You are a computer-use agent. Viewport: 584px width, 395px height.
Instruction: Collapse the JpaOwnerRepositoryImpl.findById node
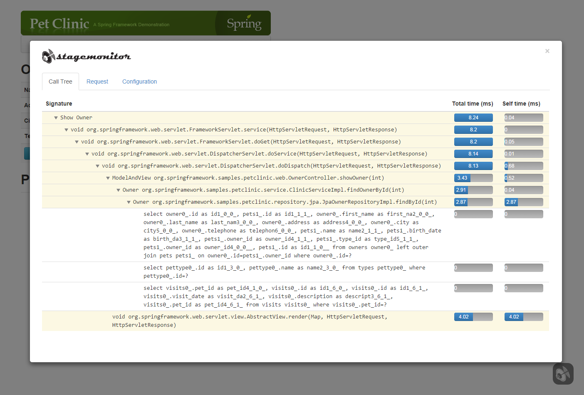point(129,202)
